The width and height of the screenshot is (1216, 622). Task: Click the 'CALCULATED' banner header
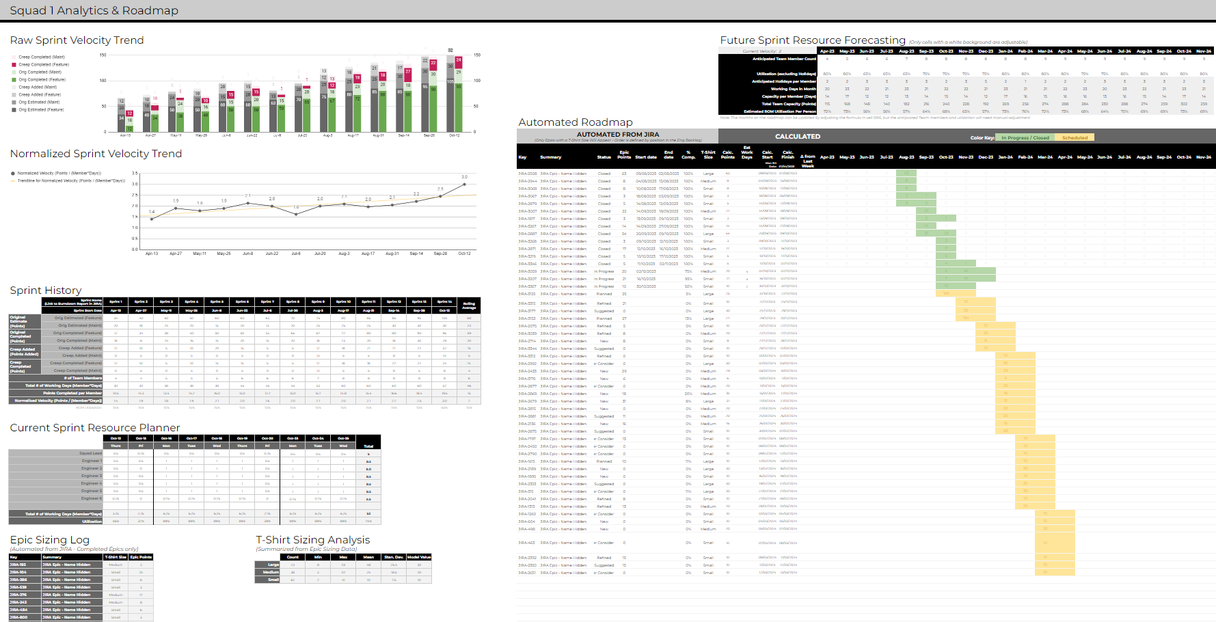tap(798, 137)
